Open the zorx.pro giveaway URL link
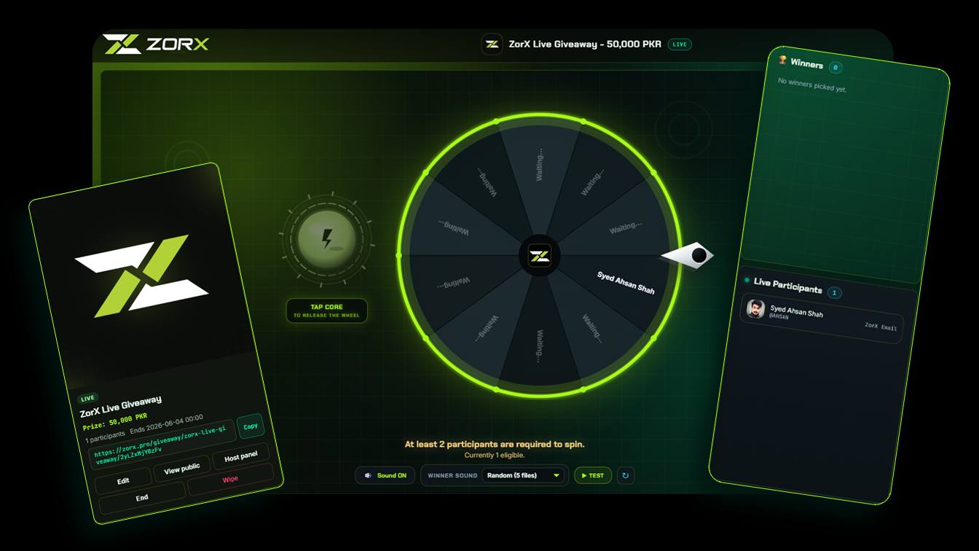The width and height of the screenshot is (979, 551). coord(162,443)
